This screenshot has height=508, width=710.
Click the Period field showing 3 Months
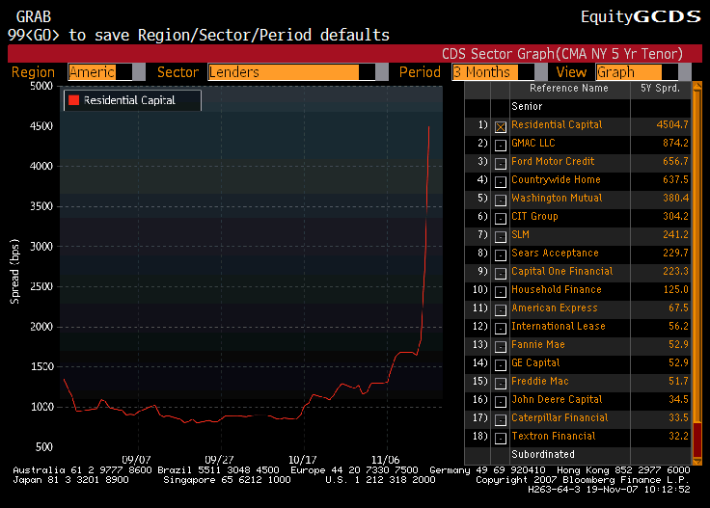coord(493,72)
